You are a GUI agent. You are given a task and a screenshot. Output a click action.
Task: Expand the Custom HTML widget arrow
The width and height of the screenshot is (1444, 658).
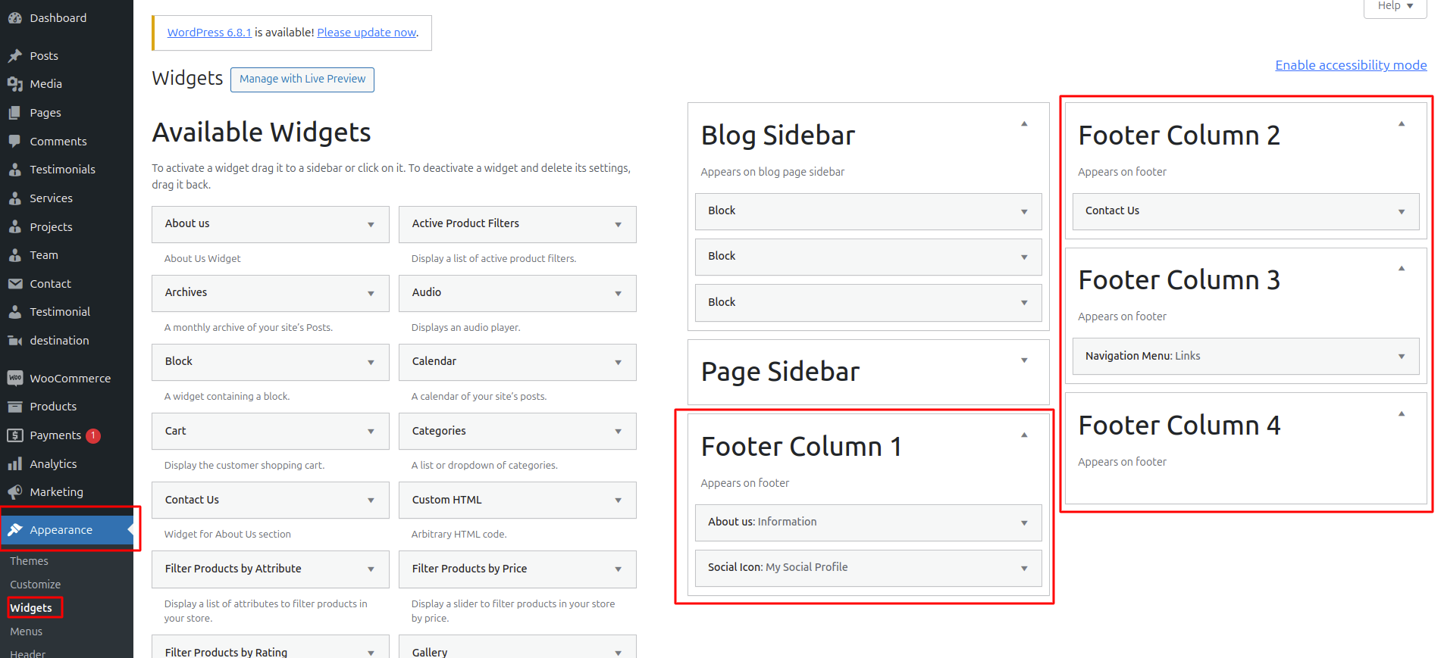click(x=619, y=501)
